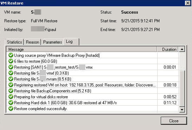Click success icon on 'Restoring [SAN1]' row

[11, 67]
